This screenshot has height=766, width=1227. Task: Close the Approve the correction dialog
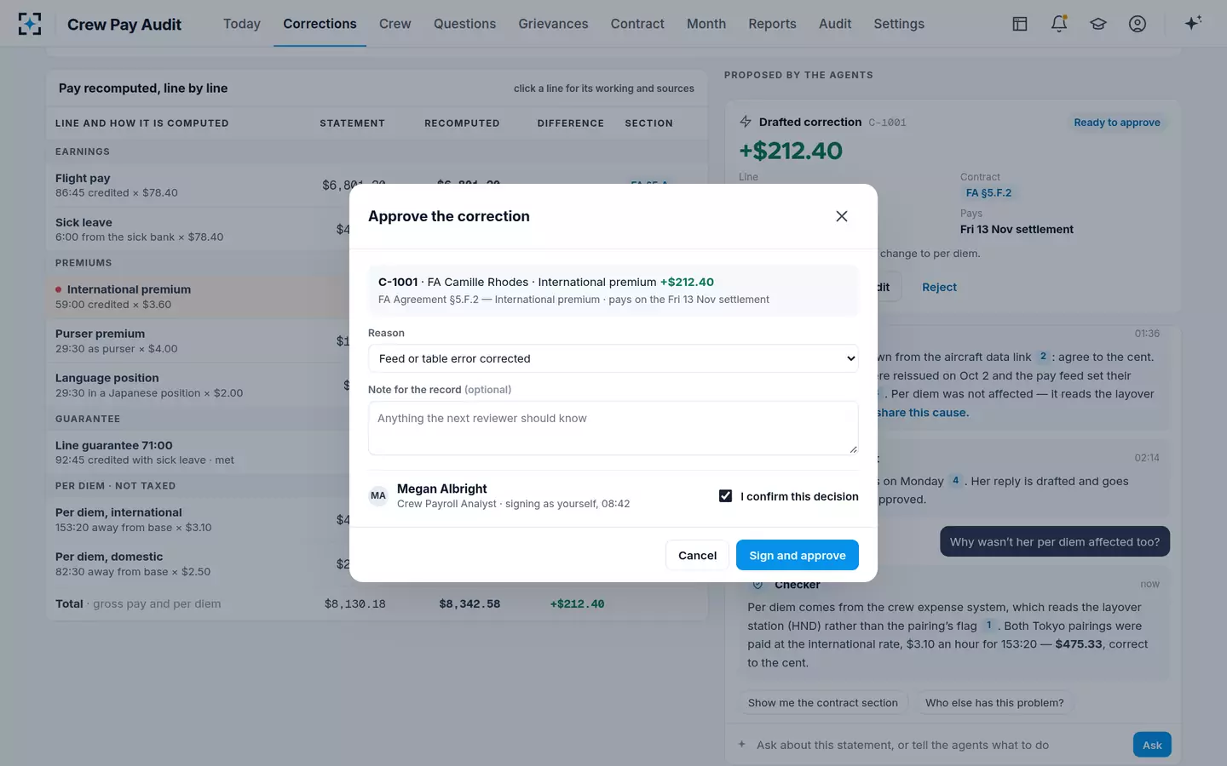(842, 216)
